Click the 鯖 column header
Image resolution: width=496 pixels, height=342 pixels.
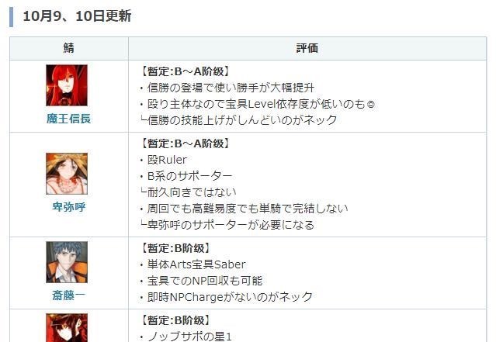pos(69,48)
